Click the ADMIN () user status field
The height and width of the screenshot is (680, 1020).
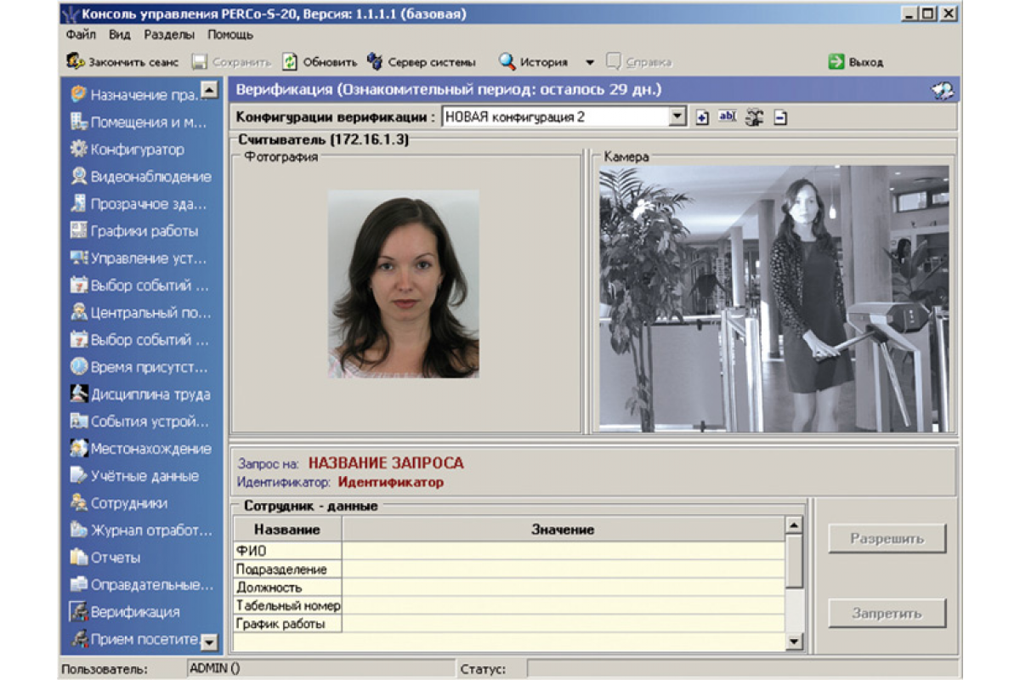tap(320, 668)
